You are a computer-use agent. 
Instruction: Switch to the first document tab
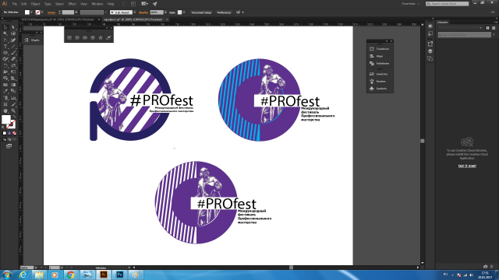pos(60,19)
